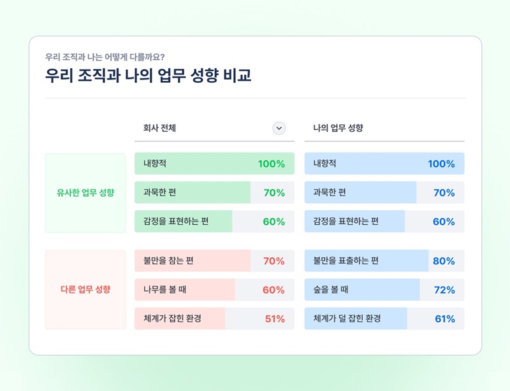Click the blue 감정을 표현하는 편 bar
The height and width of the screenshot is (391, 510).
[x=384, y=222]
